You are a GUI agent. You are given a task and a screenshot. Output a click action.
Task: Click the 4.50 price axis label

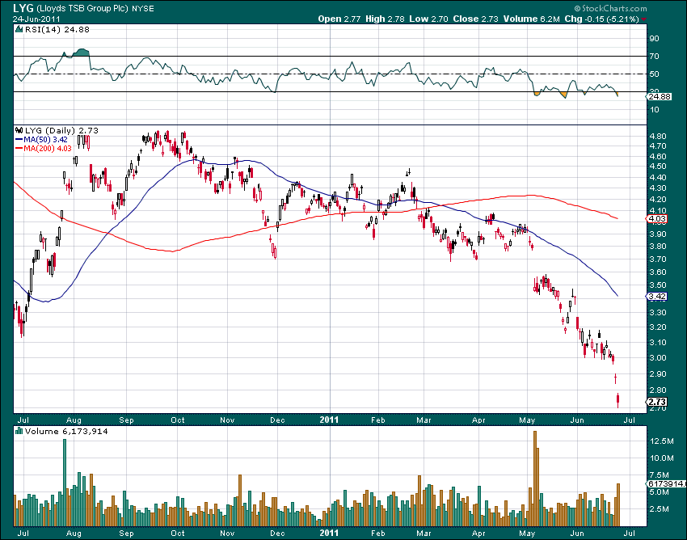[x=658, y=166]
